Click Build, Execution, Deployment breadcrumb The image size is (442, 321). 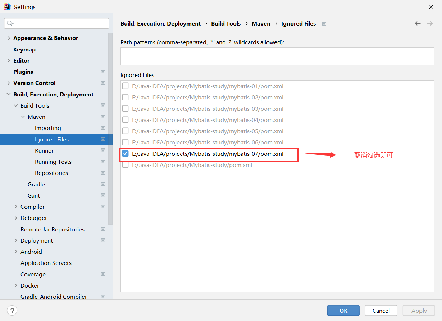pos(161,23)
